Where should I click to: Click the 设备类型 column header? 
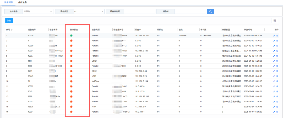pyautogui.click(x=95, y=30)
